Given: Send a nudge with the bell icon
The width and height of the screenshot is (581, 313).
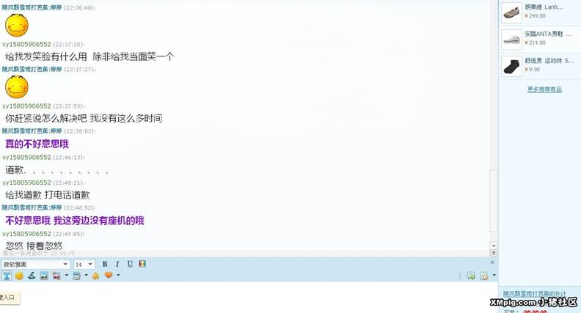Looking at the screenshot, I should point(95,276).
